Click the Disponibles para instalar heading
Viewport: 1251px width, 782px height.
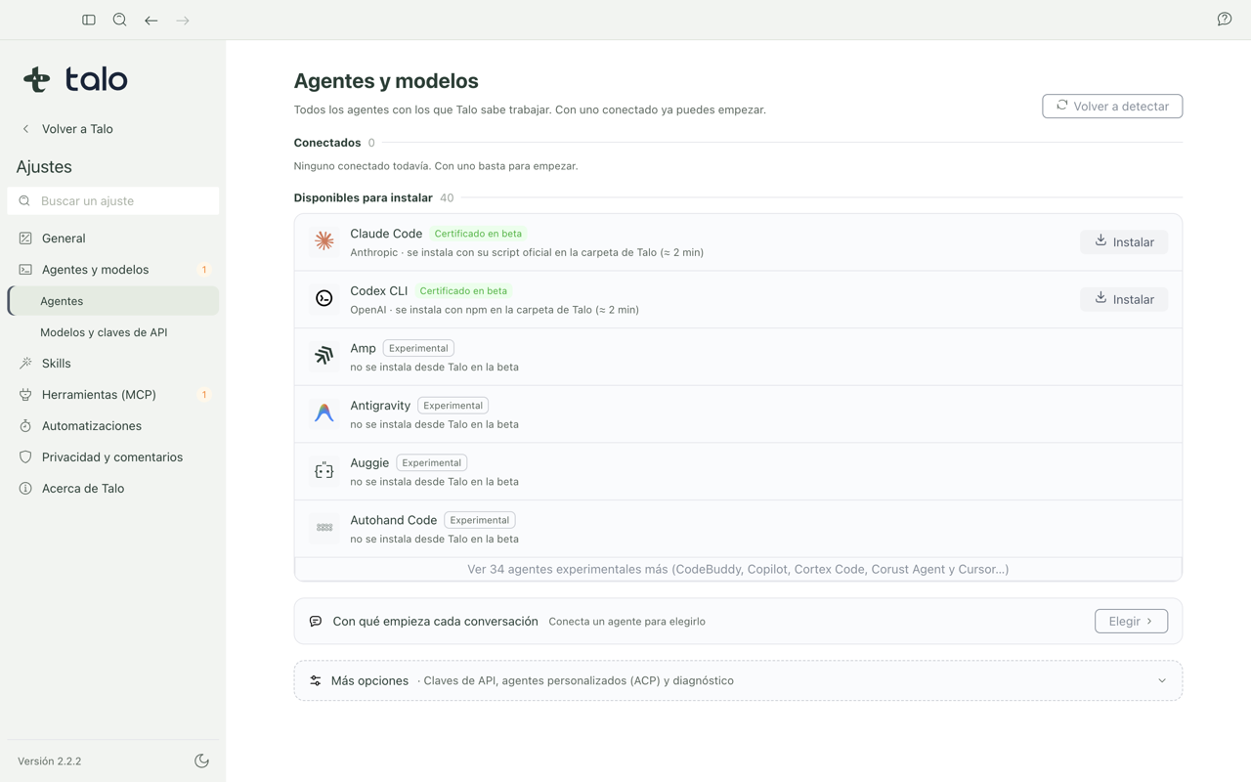(363, 197)
